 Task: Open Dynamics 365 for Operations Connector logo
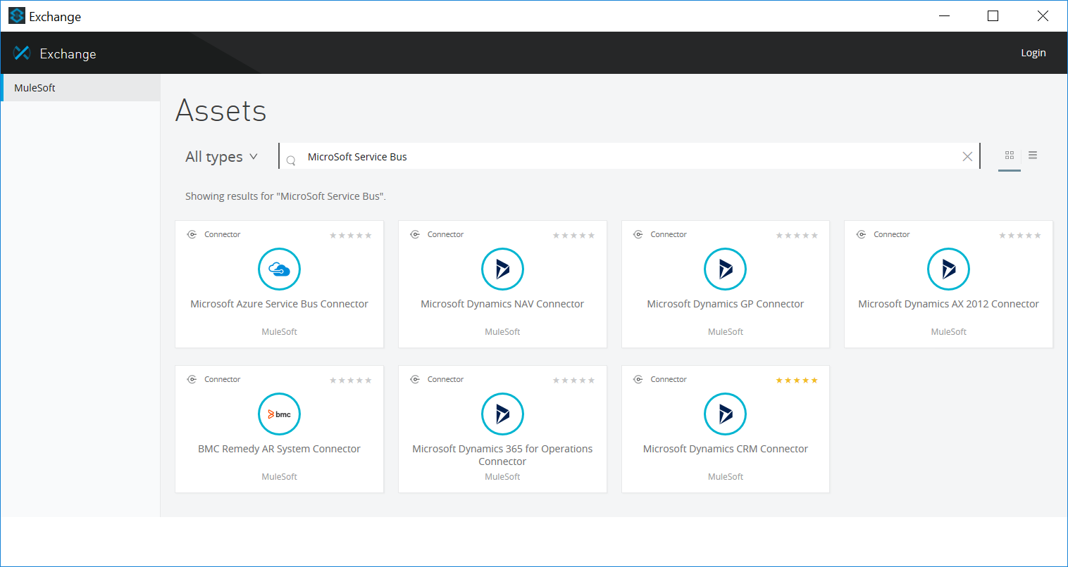[502, 414]
